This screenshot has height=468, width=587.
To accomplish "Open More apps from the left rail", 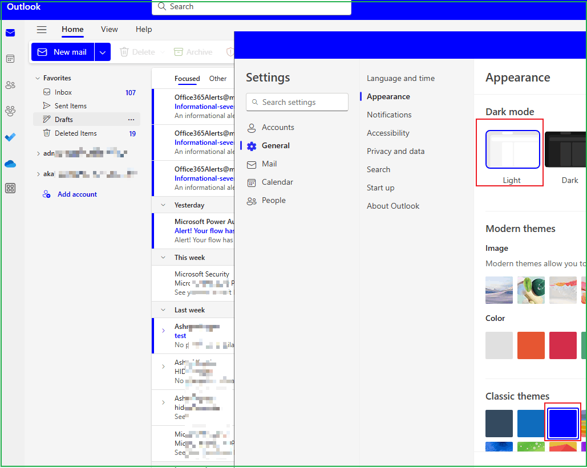I will 10,188.
